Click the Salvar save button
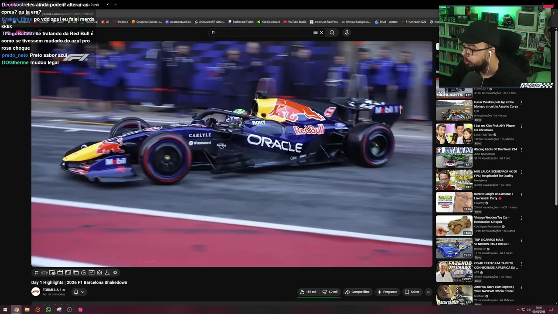558x314 pixels. pos(412,292)
